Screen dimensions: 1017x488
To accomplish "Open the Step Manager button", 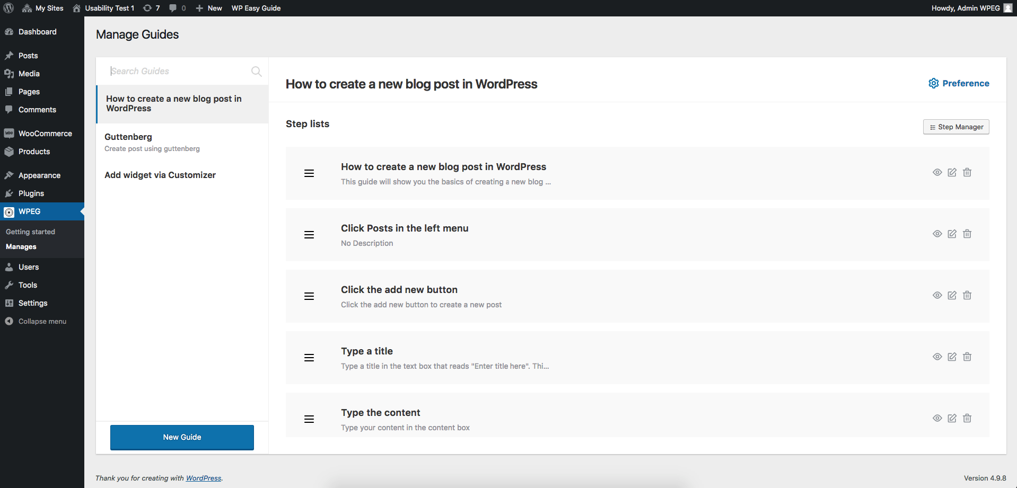I will click(x=956, y=127).
